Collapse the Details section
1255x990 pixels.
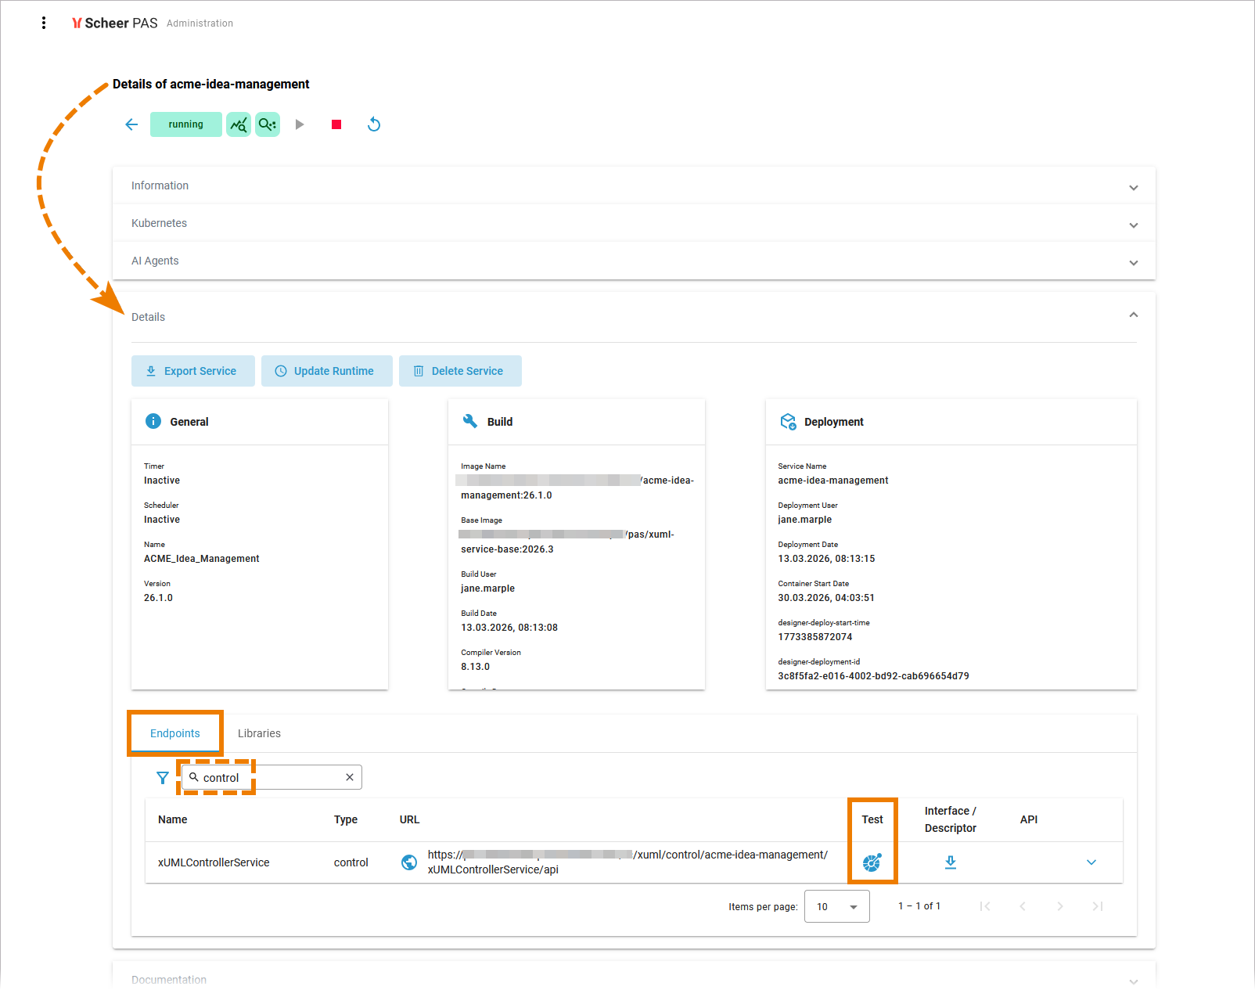pos(1133,315)
